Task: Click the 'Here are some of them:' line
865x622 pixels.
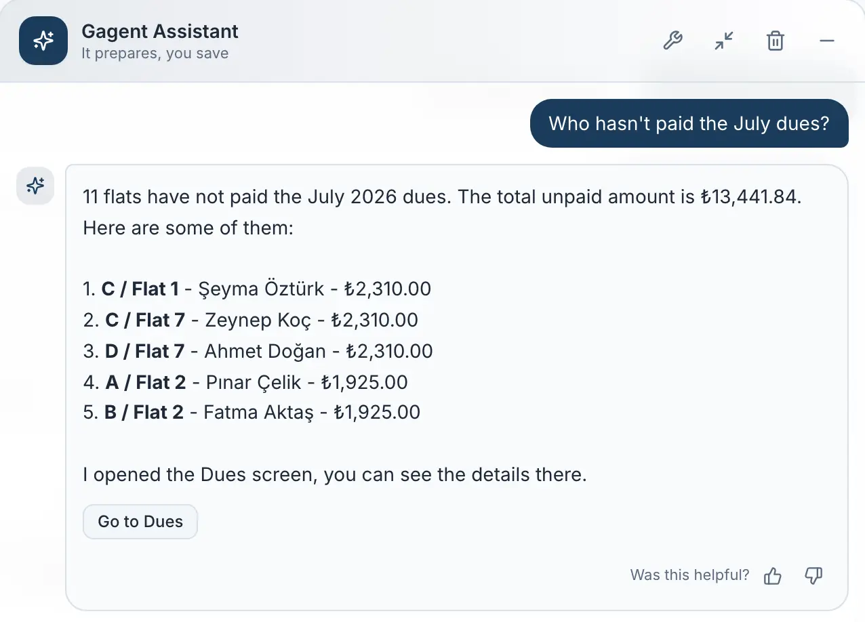Action: click(188, 228)
